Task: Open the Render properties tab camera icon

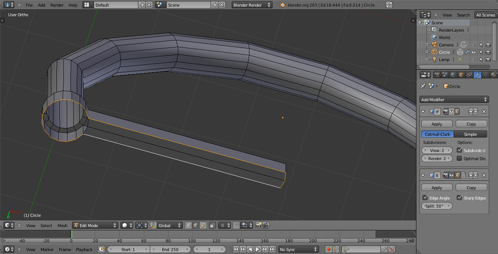Action: (x=437, y=75)
